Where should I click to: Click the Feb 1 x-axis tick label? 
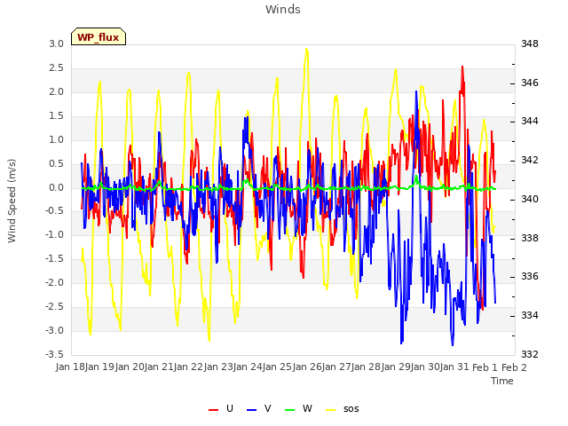[485, 367]
